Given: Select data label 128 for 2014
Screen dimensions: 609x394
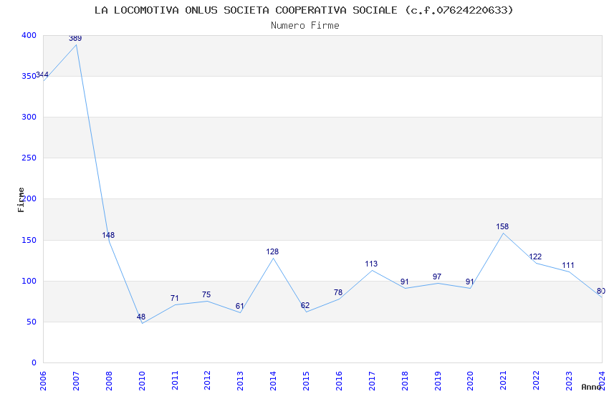Looking at the screenshot, I should [x=272, y=252].
